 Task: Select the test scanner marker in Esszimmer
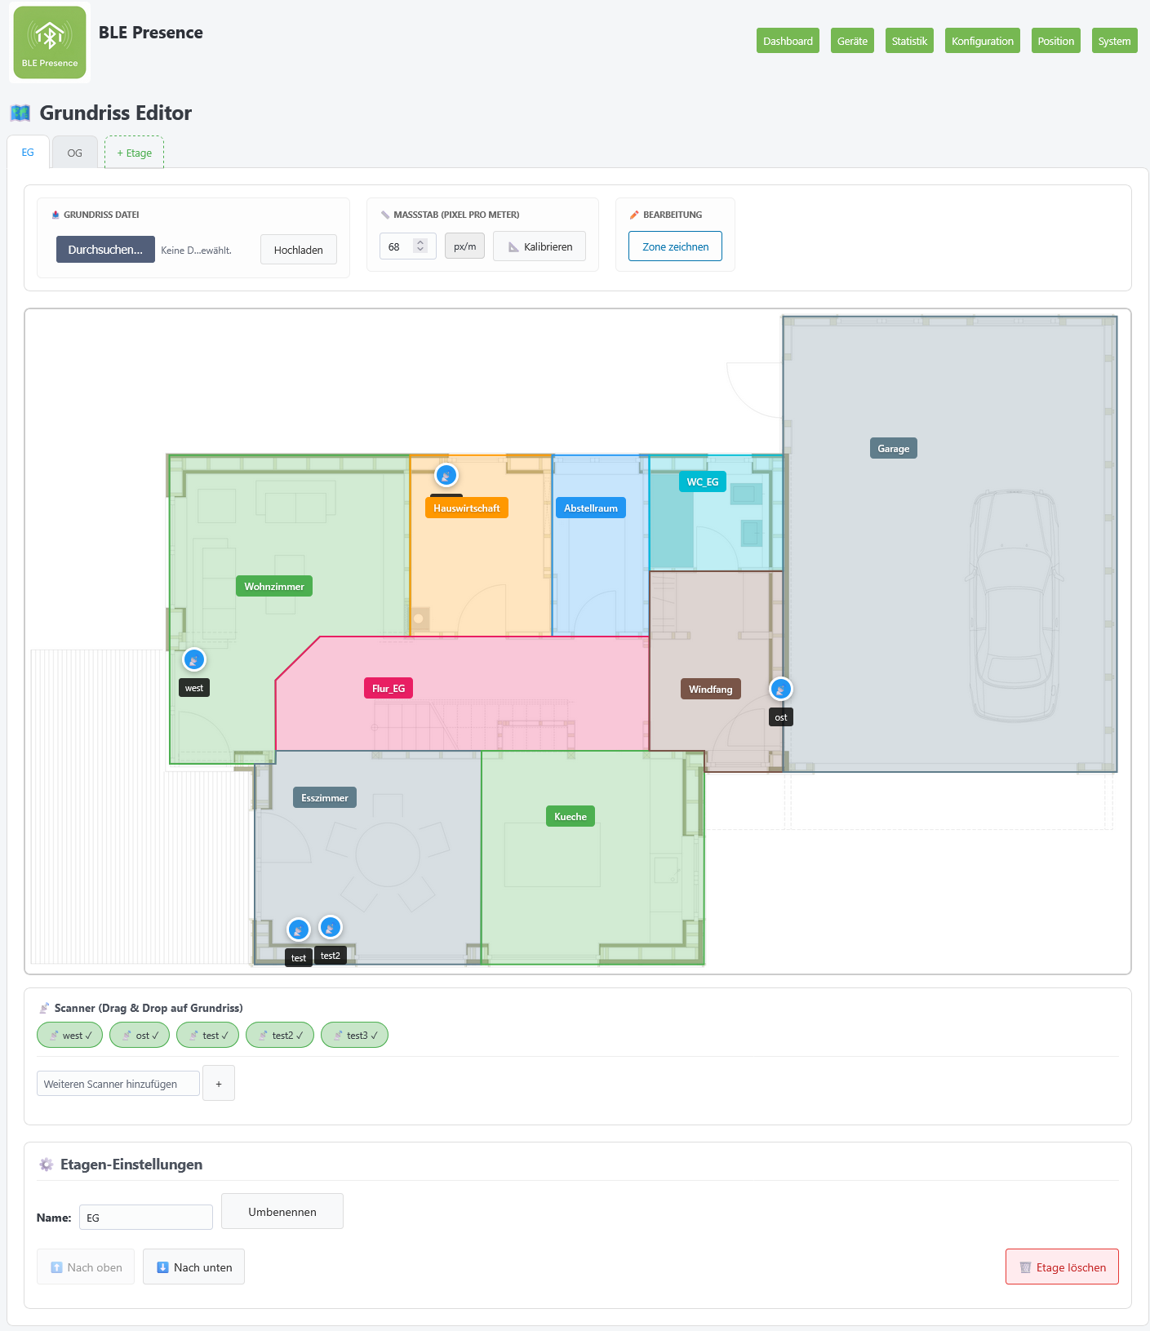[299, 929]
